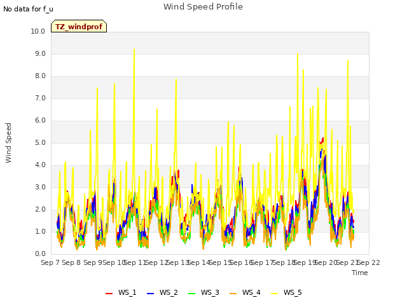Click the Sep 8 x-axis date label
This screenshot has height=305, width=407.
click(71, 262)
